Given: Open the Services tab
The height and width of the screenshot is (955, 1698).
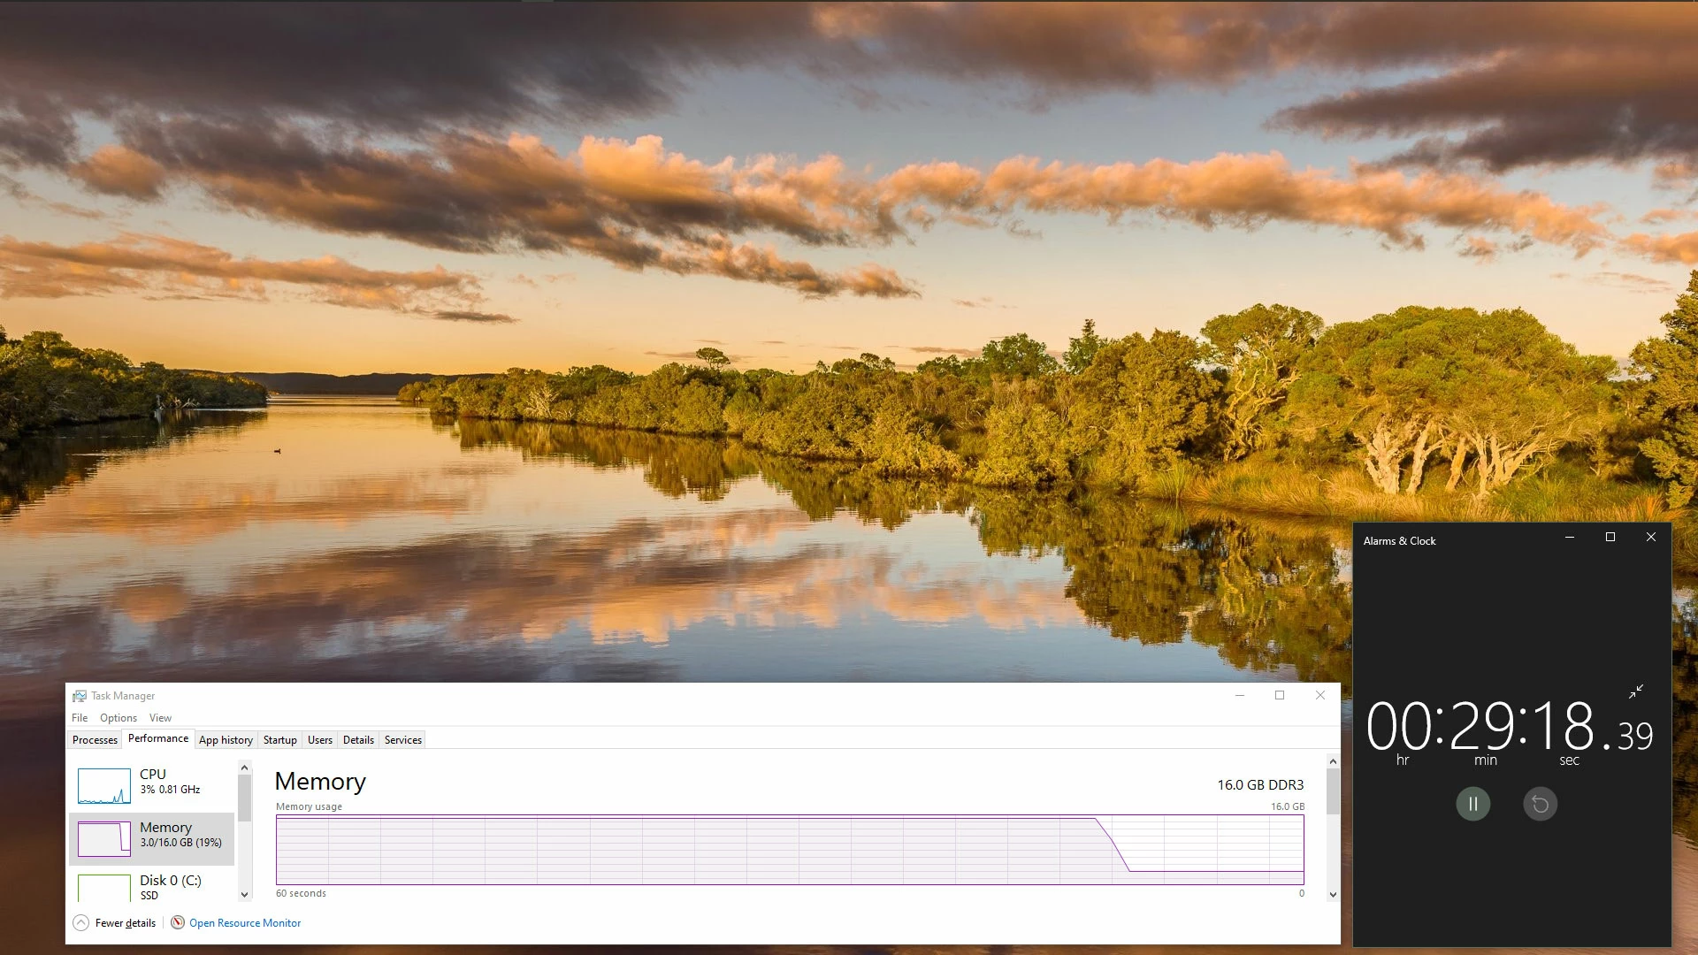Looking at the screenshot, I should click(x=402, y=740).
